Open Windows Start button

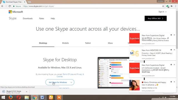pyautogui.click(x=3, y=97)
